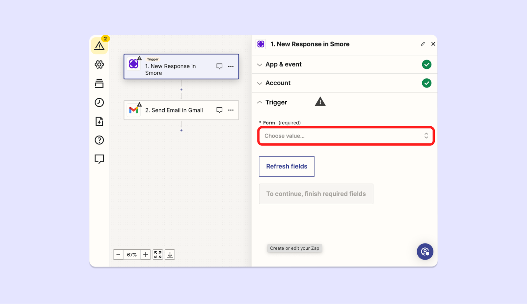Select the New Response in Smore trigger step
The width and height of the screenshot is (527, 304).
(x=181, y=66)
